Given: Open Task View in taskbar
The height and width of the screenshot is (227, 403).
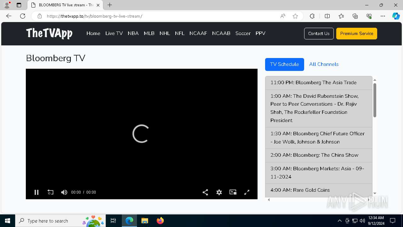Looking at the screenshot, I should [113, 221].
